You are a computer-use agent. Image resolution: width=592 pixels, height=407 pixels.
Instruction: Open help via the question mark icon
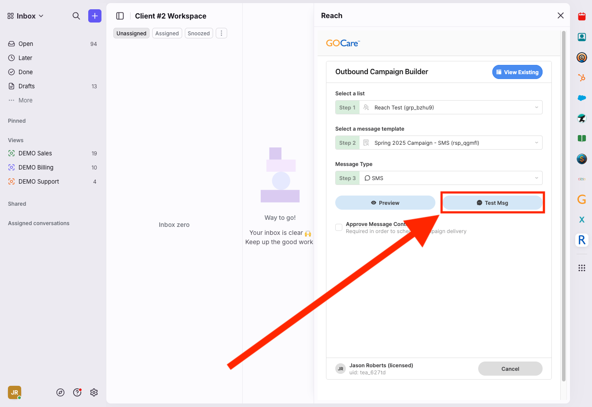tap(77, 392)
